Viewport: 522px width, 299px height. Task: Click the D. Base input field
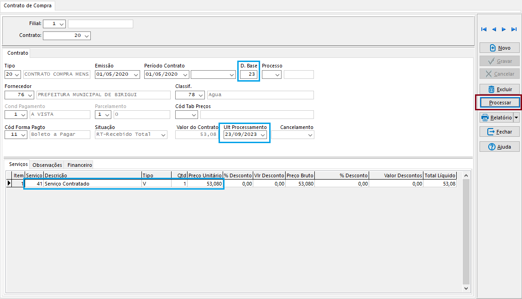pos(249,74)
